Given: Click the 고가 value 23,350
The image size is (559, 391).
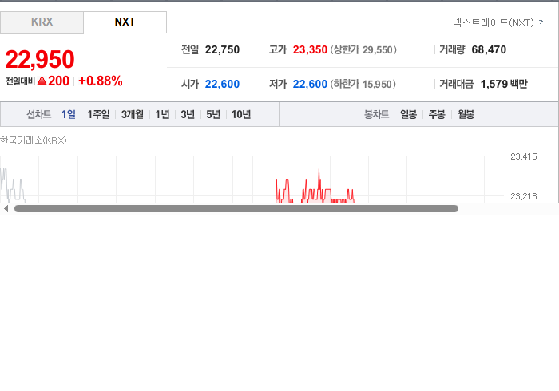Looking at the screenshot, I should coord(310,49).
